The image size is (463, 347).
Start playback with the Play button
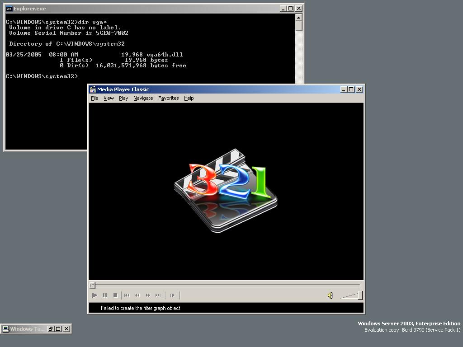point(94,295)
